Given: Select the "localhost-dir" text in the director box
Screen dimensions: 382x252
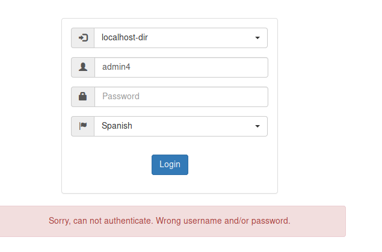Looking at the screenshot, I should 125,38.
